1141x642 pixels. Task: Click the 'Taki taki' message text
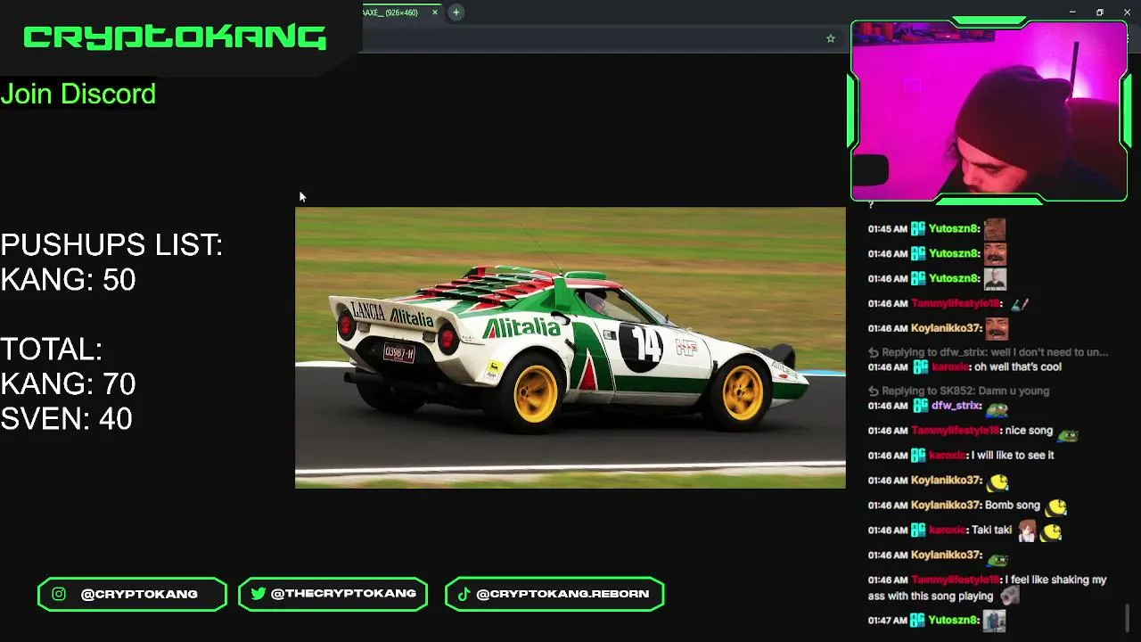(x=992, y=530)
